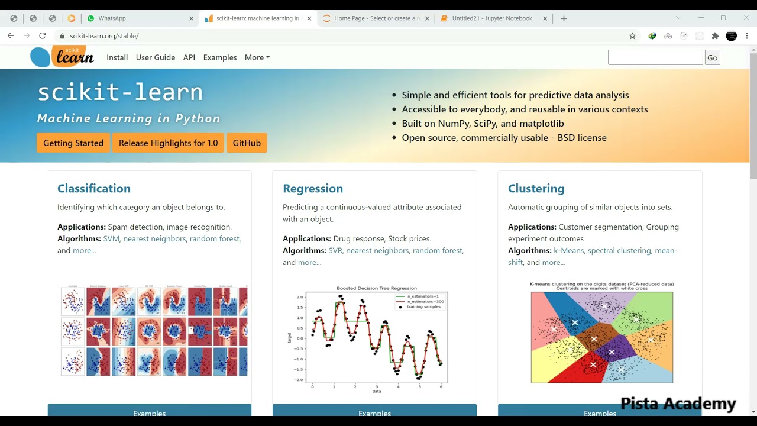Close the scikit-learn tab
This screenshot has width=757, height=426.
point(309,18)
